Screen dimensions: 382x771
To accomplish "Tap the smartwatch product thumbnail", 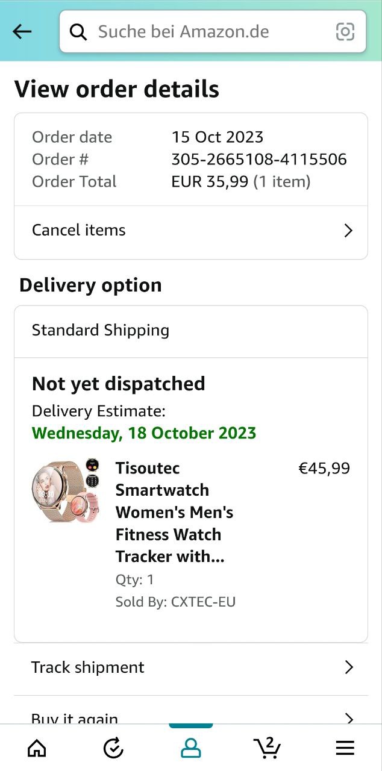I will [x=65, y=491].
